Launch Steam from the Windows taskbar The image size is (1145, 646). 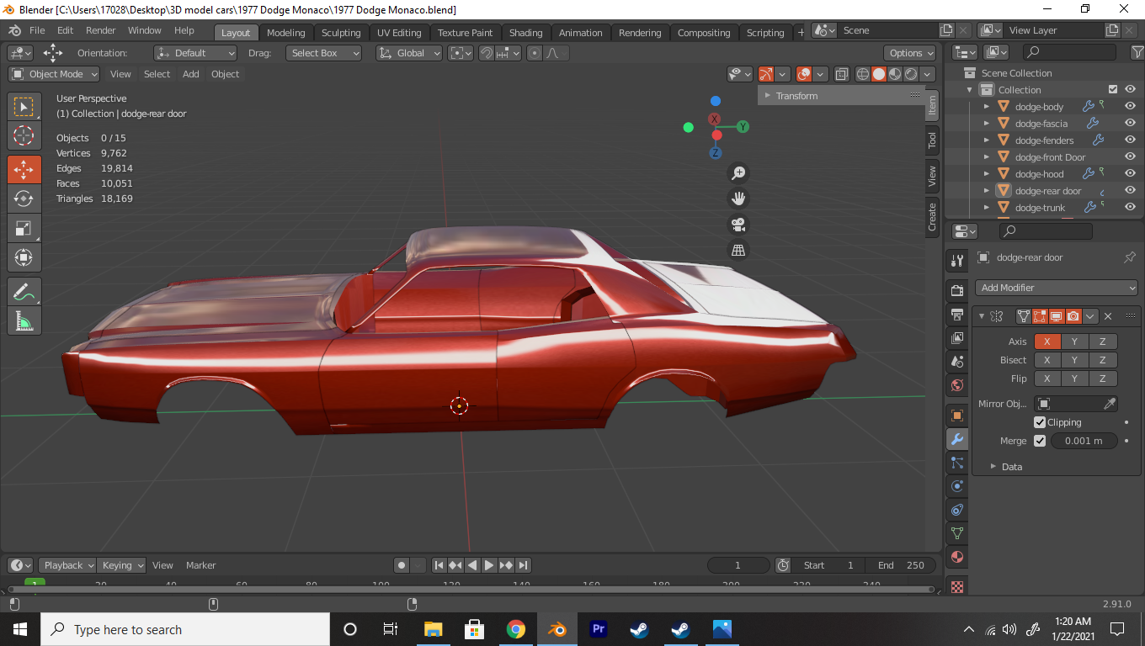pos(639,629)
